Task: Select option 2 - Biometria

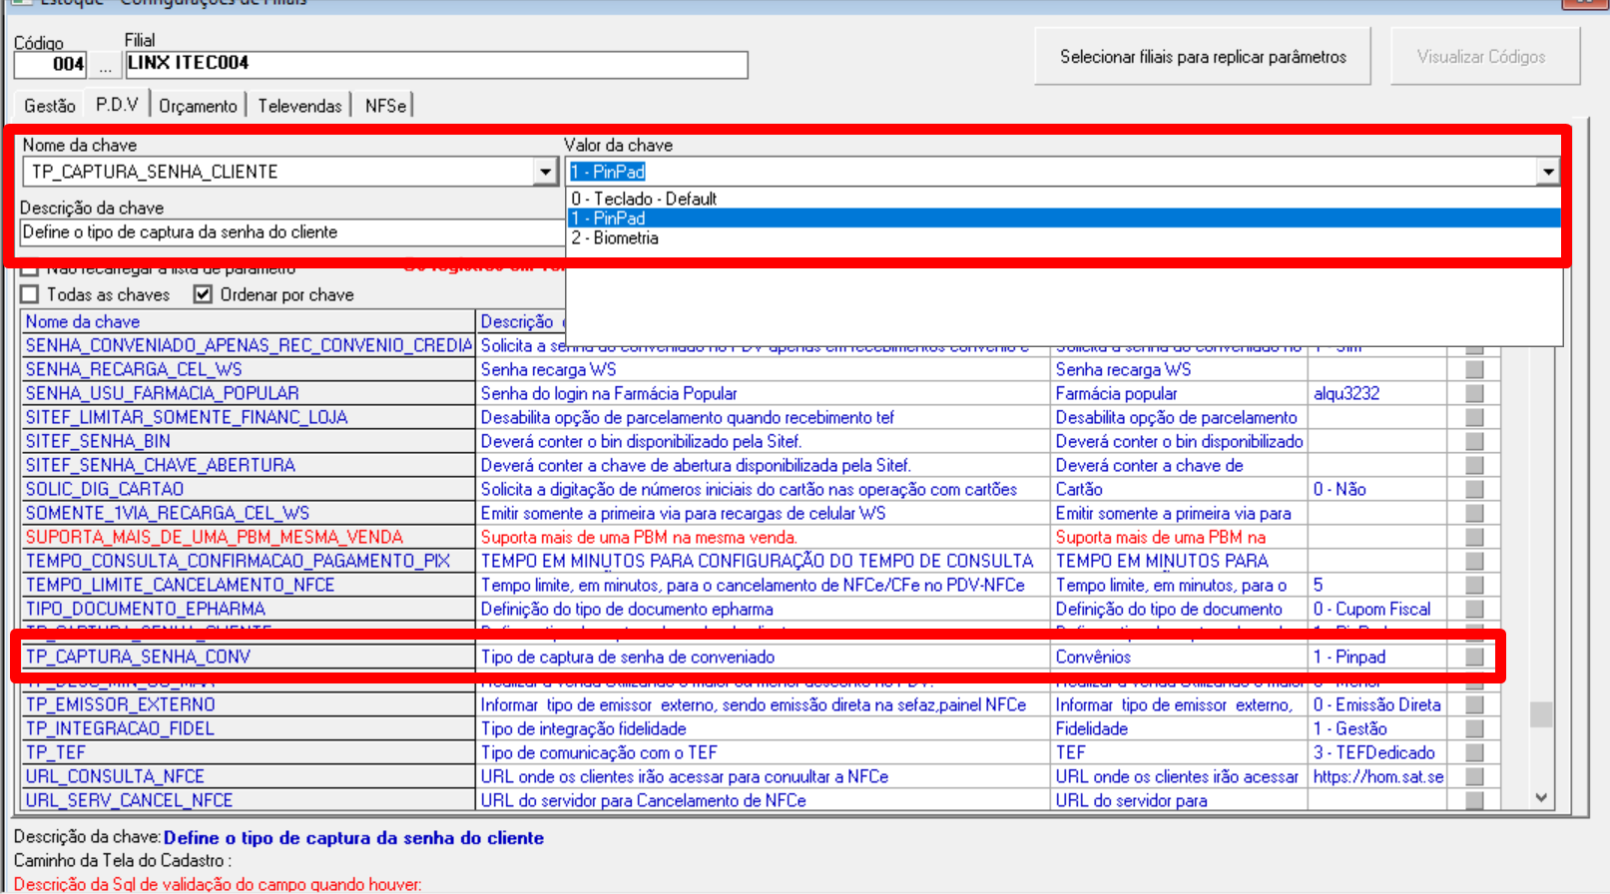Action: (1063, 237)
